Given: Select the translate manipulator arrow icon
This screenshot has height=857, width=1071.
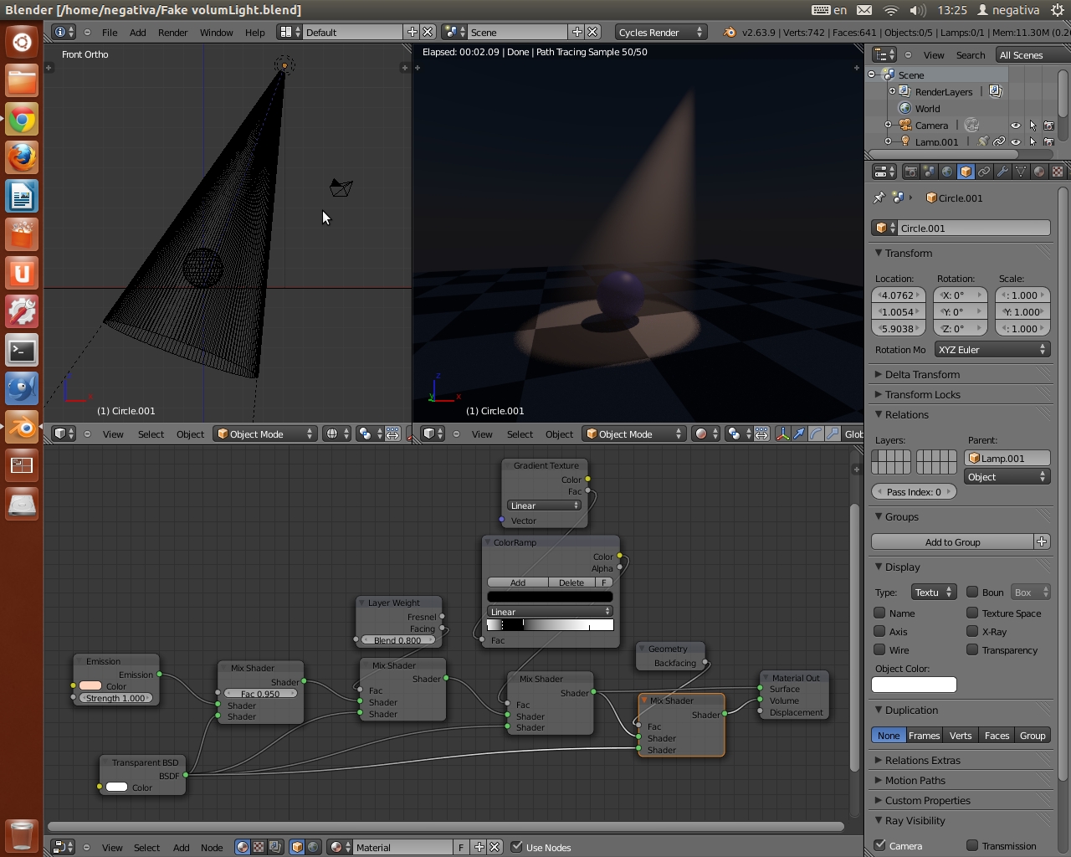Looking at the screenshot, I should [x=799, y=434].
